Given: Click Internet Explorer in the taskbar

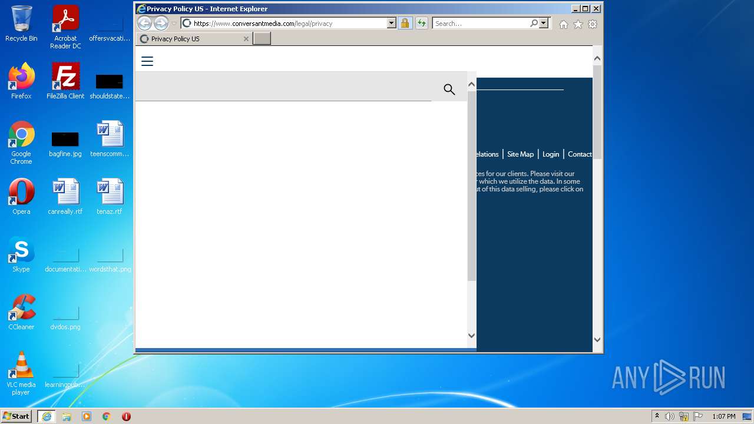Looking at the screenshot, I should [x=46, y=416].
